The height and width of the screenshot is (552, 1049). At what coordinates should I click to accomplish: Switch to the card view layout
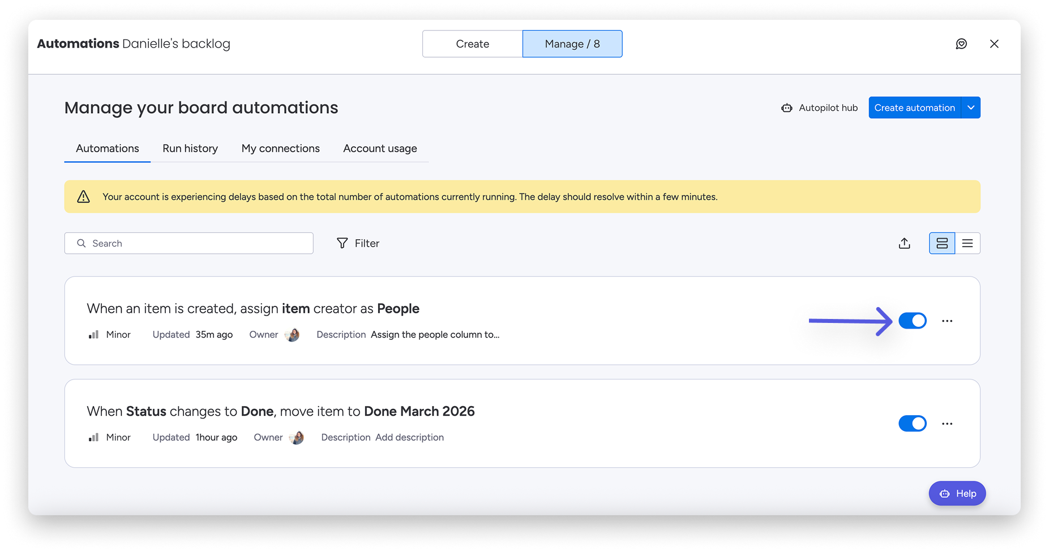[x=942, y=243]
